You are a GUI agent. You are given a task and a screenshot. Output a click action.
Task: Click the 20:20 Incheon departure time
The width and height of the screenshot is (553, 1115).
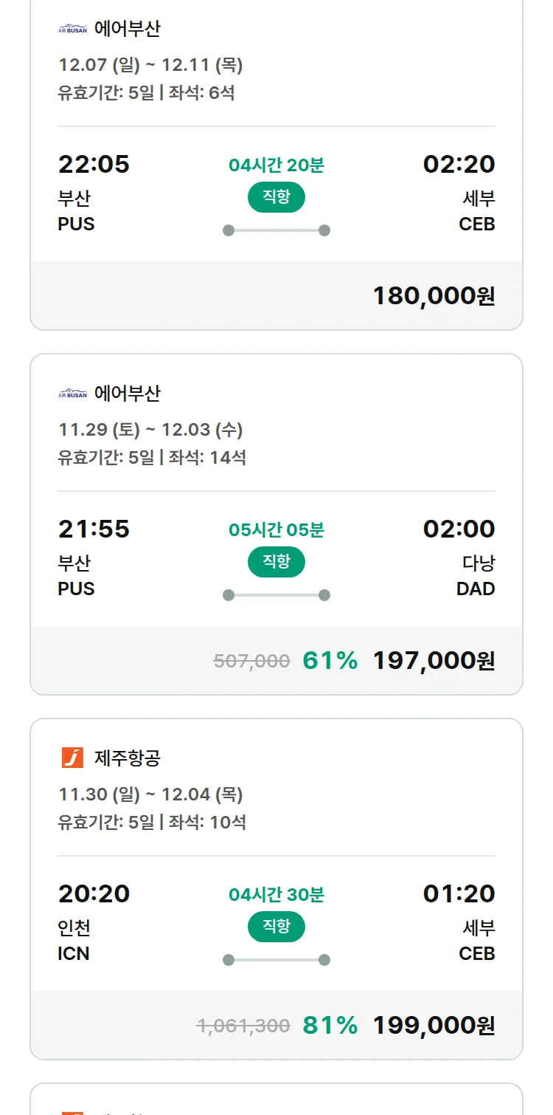94,894
